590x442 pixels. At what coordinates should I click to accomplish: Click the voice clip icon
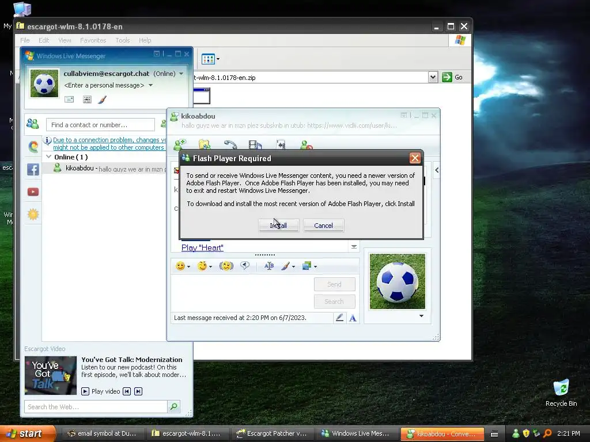(x=245, y=266)
